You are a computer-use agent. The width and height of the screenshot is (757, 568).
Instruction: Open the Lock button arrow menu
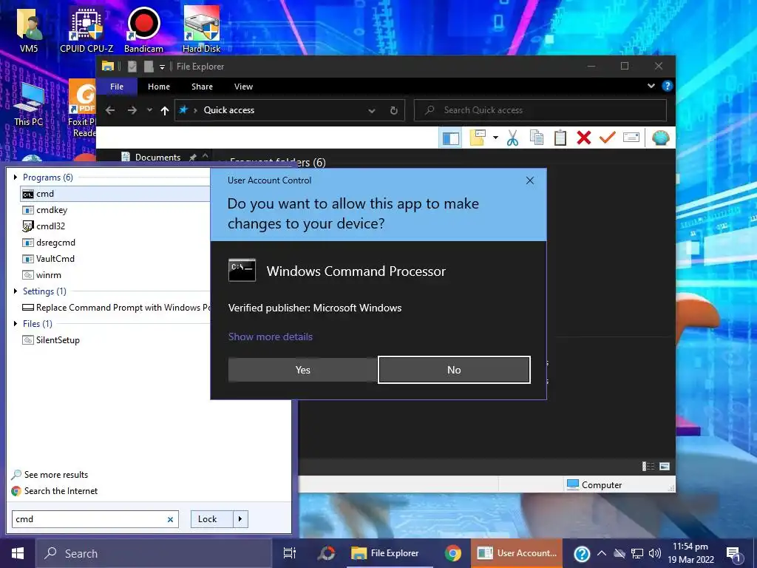coord(240,519)
